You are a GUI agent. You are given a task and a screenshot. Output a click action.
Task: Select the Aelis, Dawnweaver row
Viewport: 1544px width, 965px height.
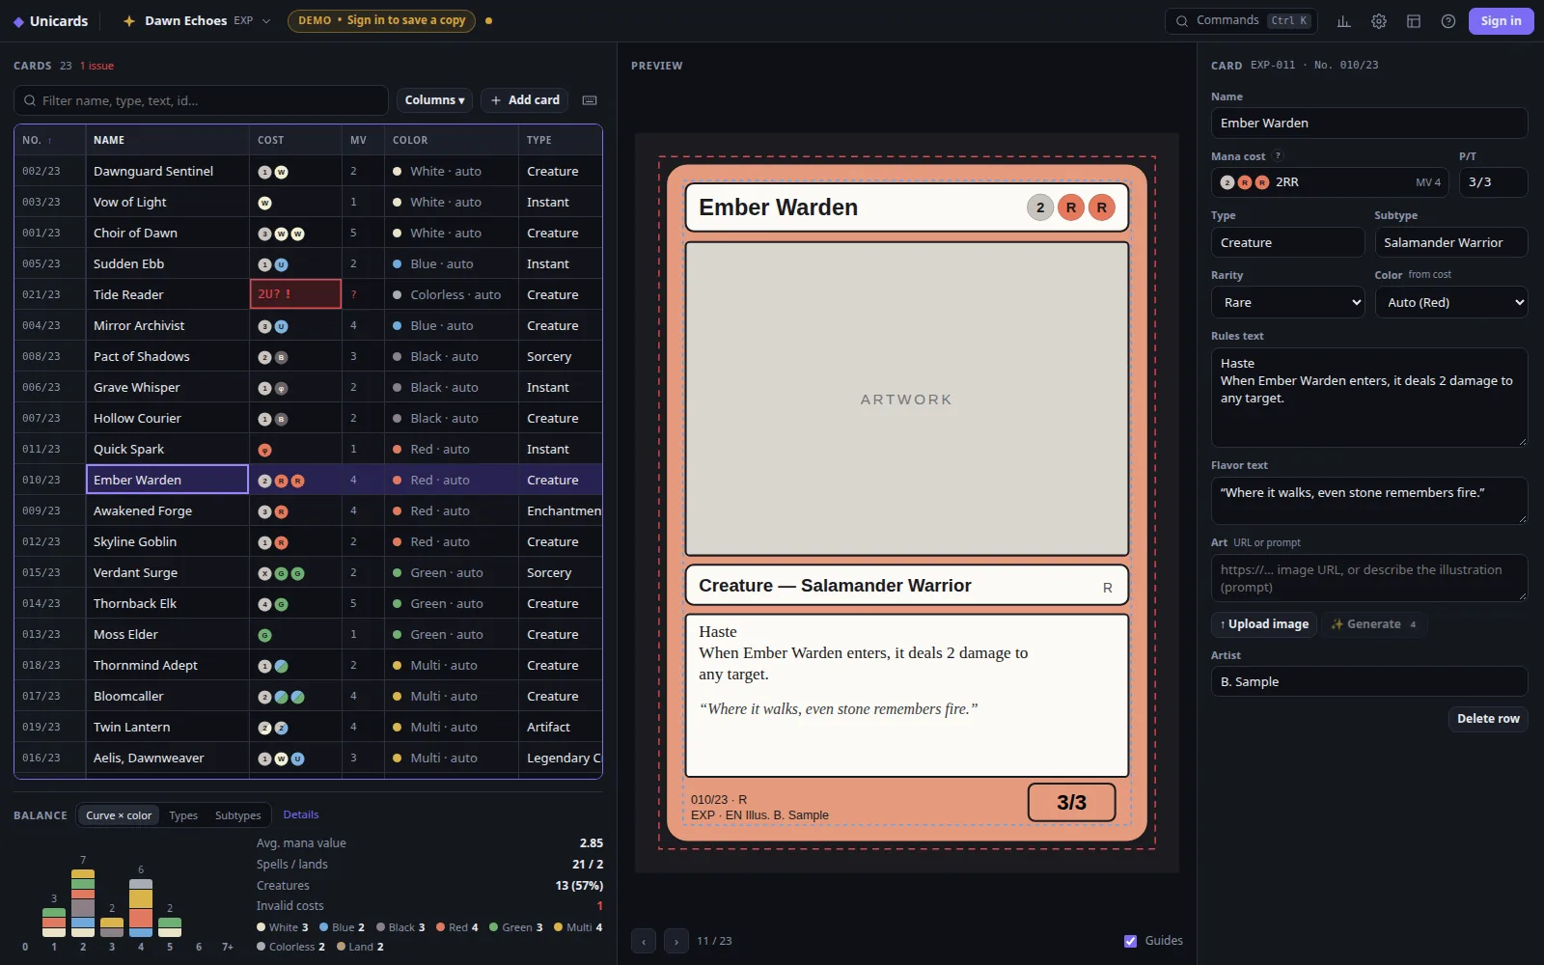[308, 758]
